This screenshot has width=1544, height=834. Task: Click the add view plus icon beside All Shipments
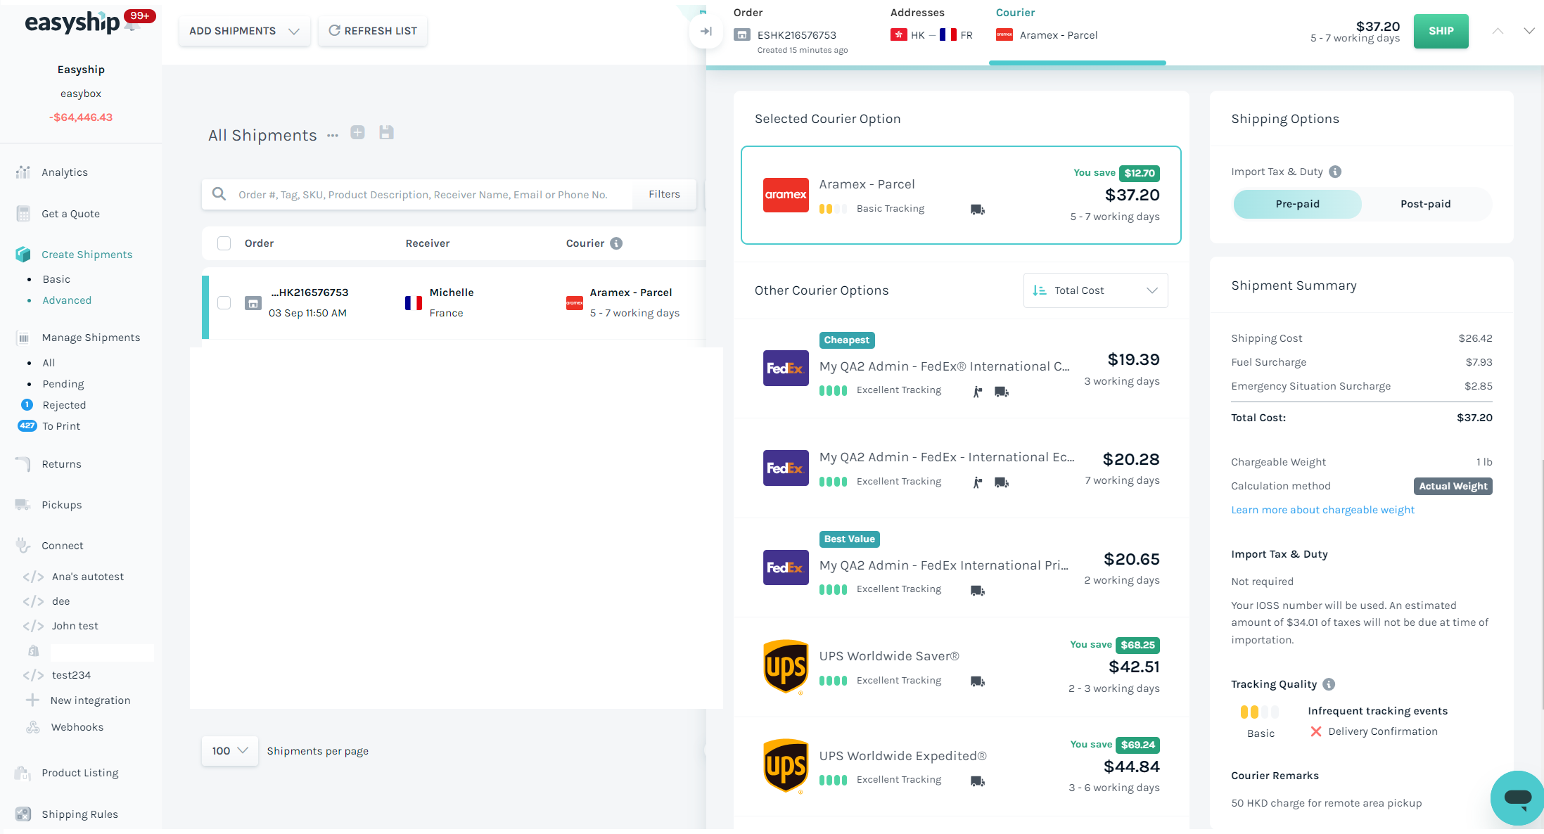tap(357, 132)
